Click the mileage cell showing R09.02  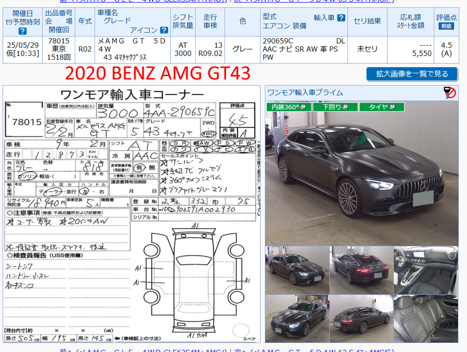(x=210, y=49)
